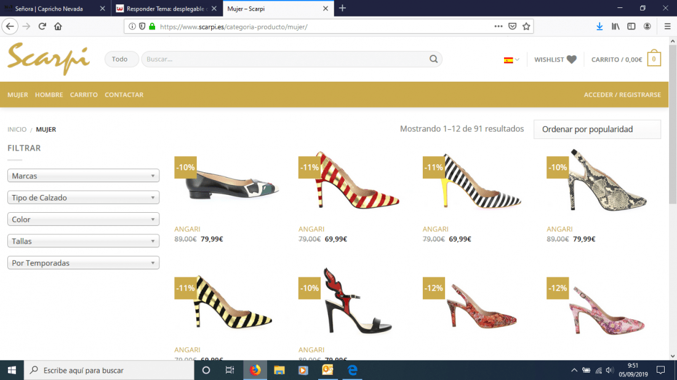The width and height of the screenshot is (677, 380).
Task: Click the Windows taskbar search box
Action: (x=109, y=370)
